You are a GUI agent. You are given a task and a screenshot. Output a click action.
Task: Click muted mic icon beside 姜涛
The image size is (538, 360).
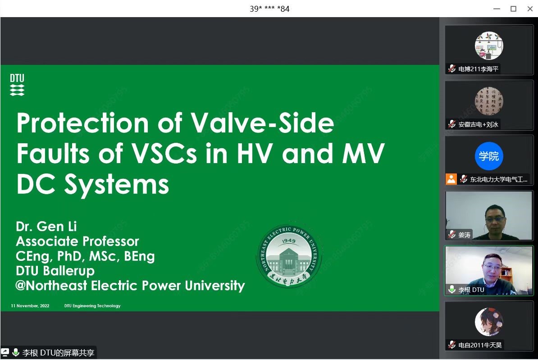pyautogui.click(x=451, y=235)
